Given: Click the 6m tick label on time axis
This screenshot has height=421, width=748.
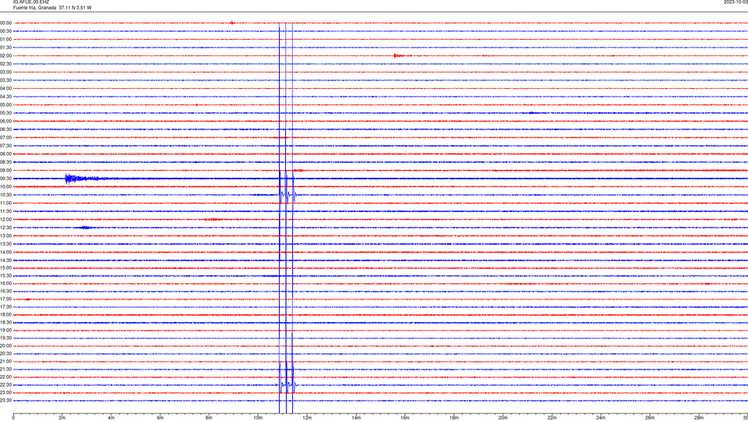Looking at the screenshot, I should point(161,418).
